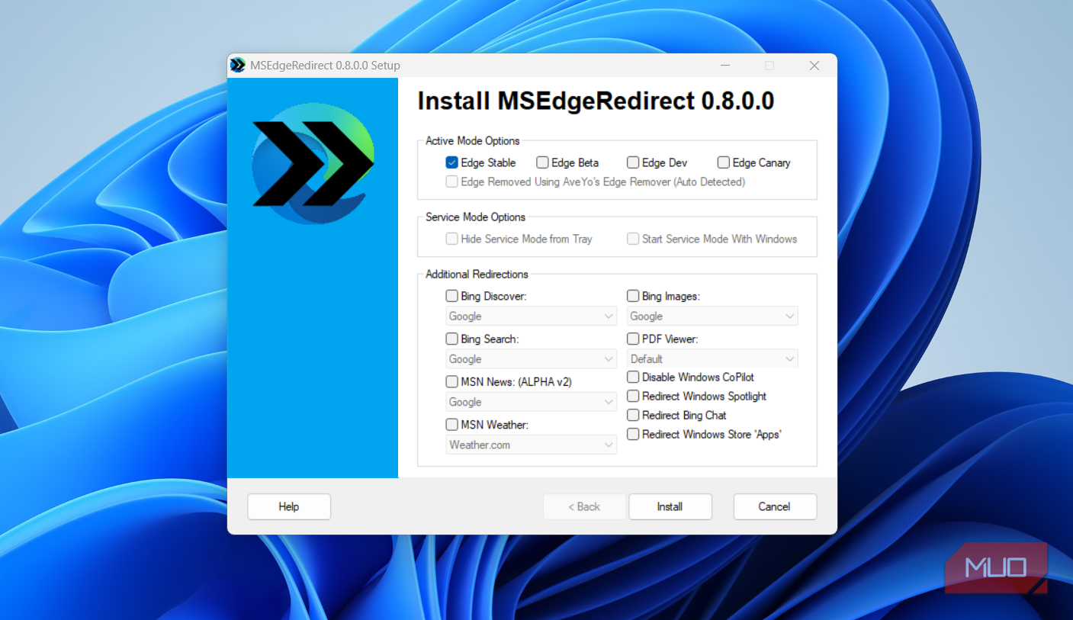Open the PDF Viewer Default dropdown
This screenshot has height=620, width=1073.
point(712,359)
